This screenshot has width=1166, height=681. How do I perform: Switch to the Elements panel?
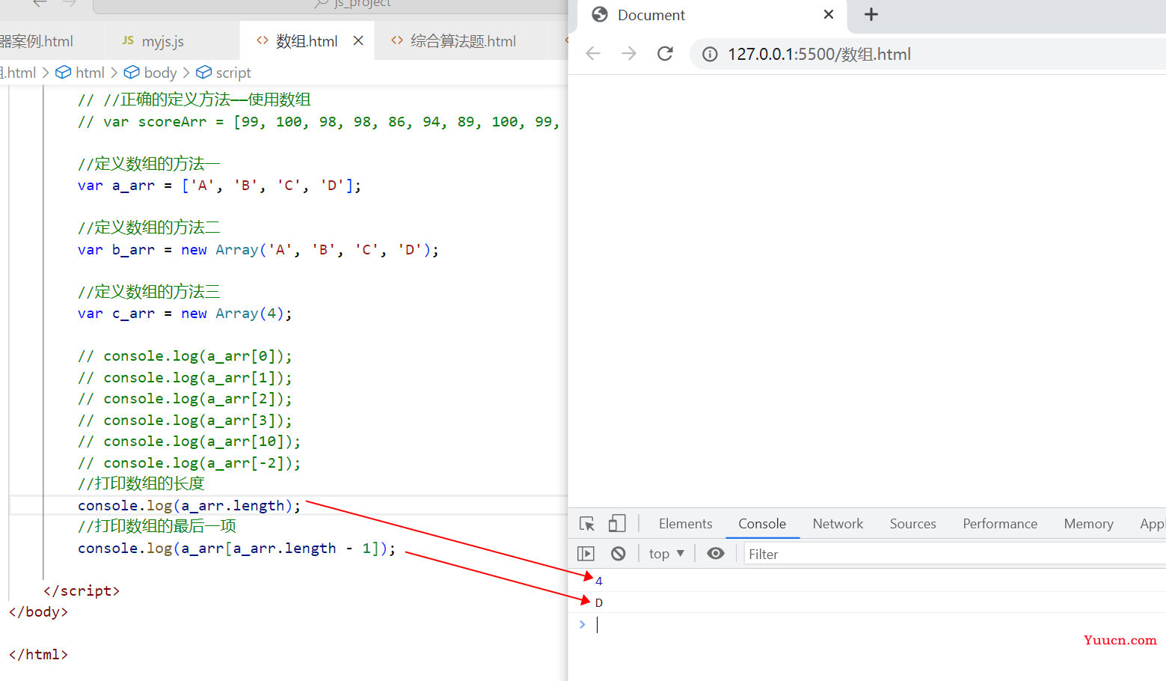pyautogui.click(x=685, y=524)
